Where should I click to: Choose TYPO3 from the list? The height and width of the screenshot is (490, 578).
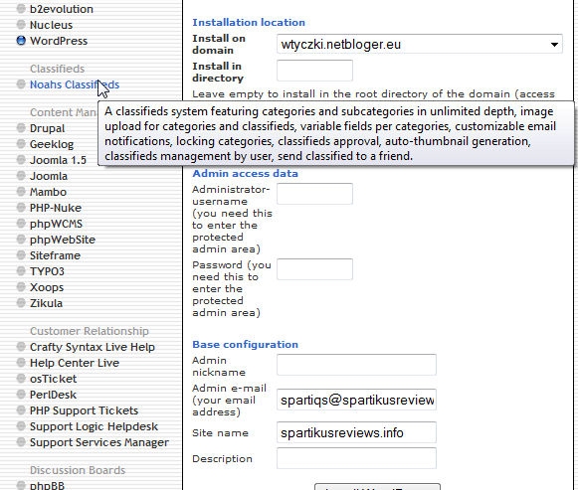[x=47, y=271]
